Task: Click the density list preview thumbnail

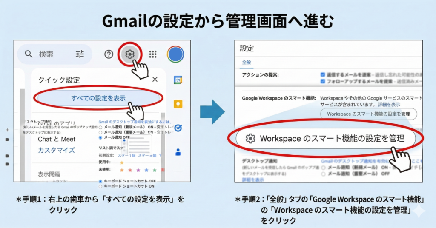Action: coord(137,144)
